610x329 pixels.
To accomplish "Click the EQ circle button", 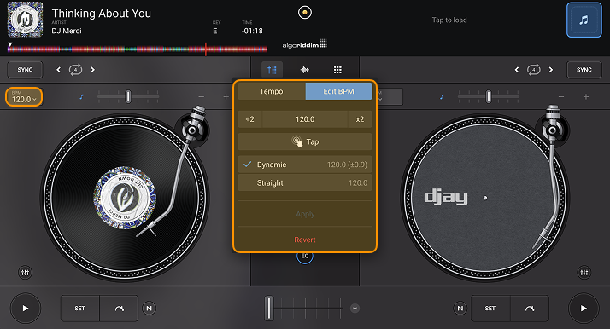I will 305,257.
